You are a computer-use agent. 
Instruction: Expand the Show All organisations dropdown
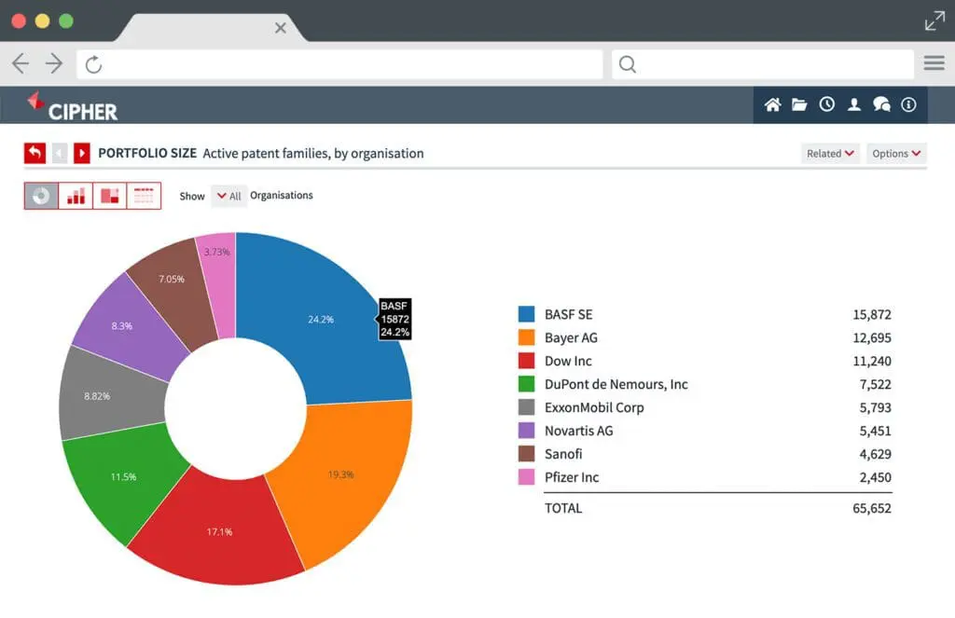tap(228, 196)
